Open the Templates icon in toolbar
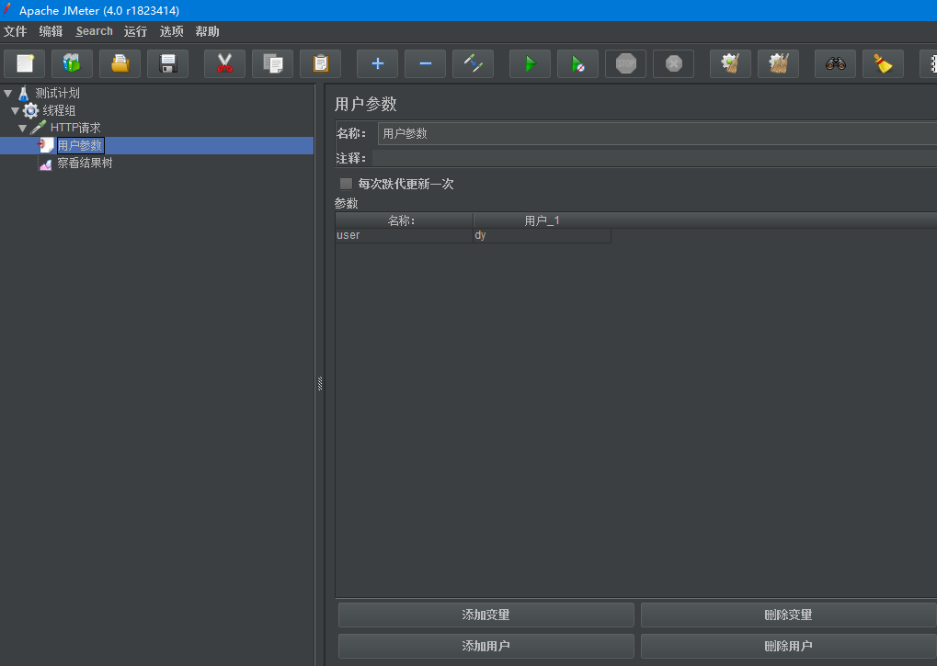Viewport: 937px width, 666px height. click(x=72, y=63)
